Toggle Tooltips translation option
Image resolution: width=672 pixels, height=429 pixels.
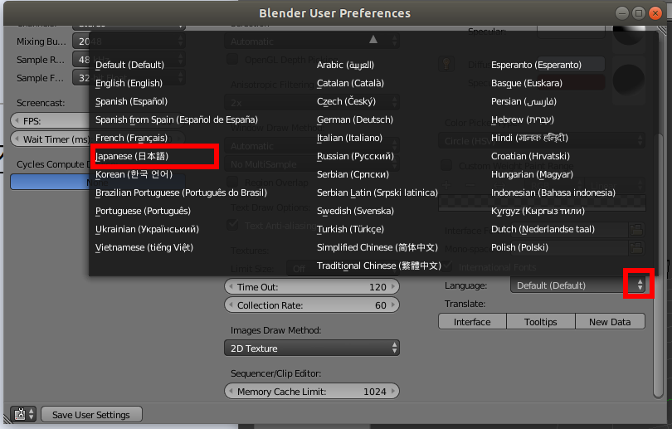pos(540,322)
